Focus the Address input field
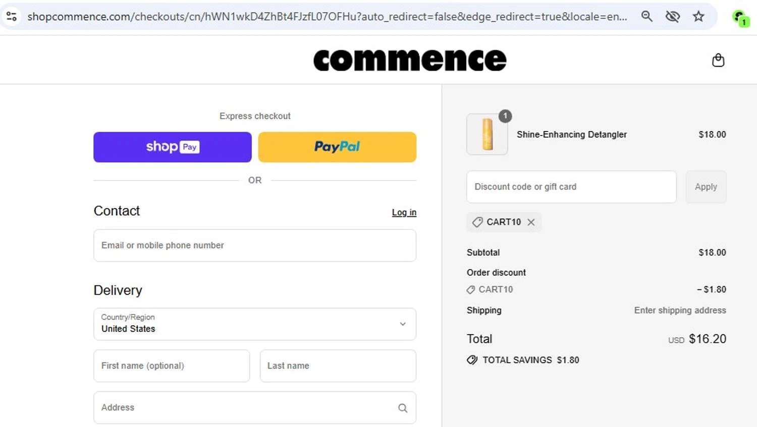 (x=255, y=408)
